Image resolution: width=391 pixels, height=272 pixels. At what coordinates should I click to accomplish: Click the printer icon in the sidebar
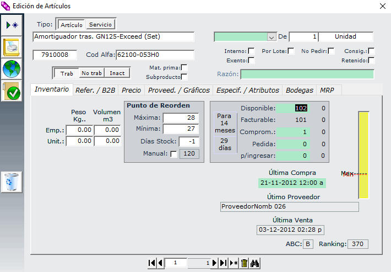[x=12, y=47]
